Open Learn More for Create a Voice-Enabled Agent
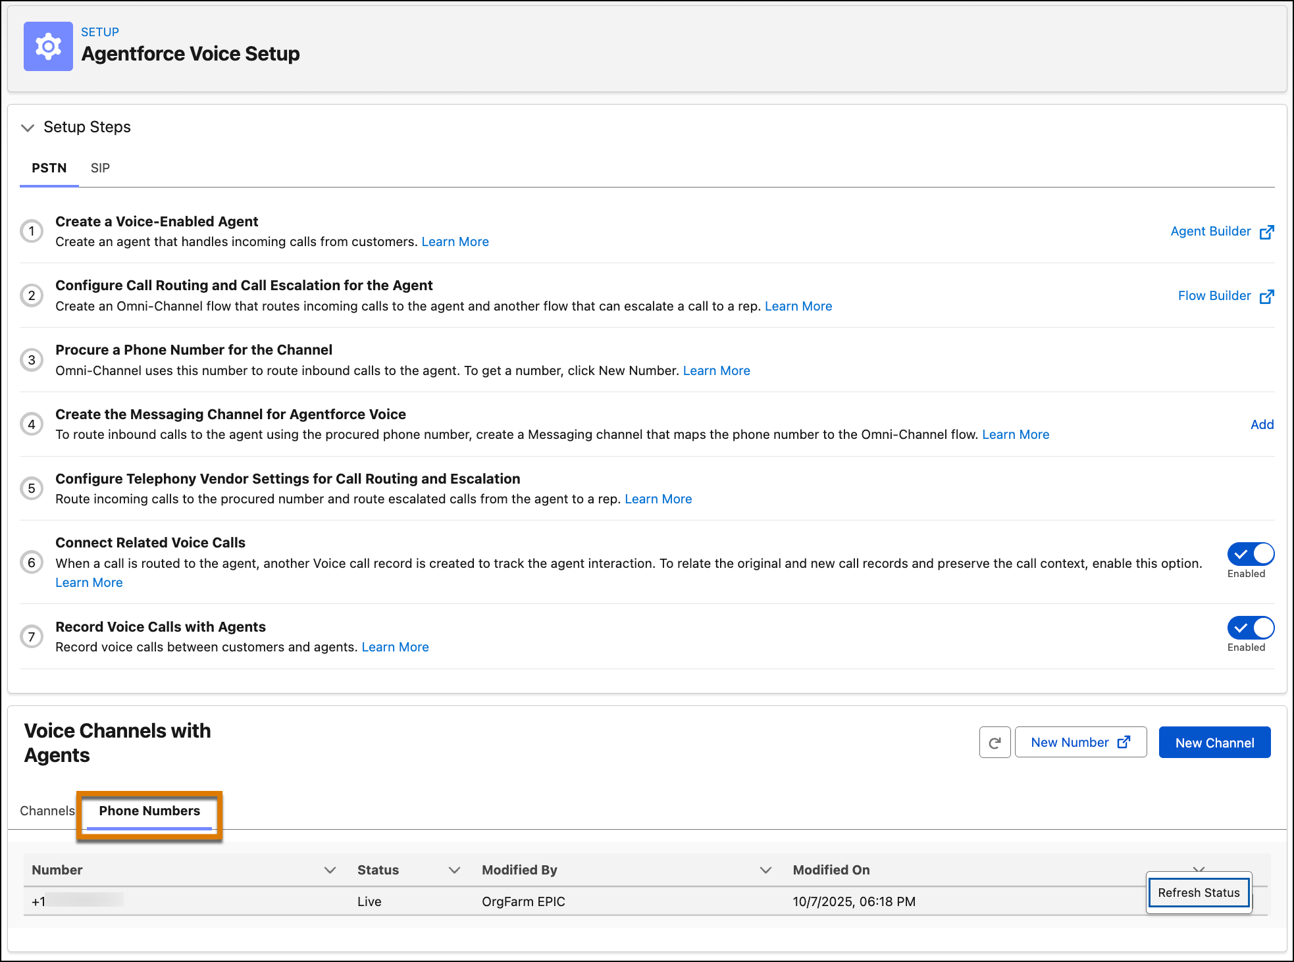Image resolution: width=1294 pixels, height=962 pixels. pos(455,241)
